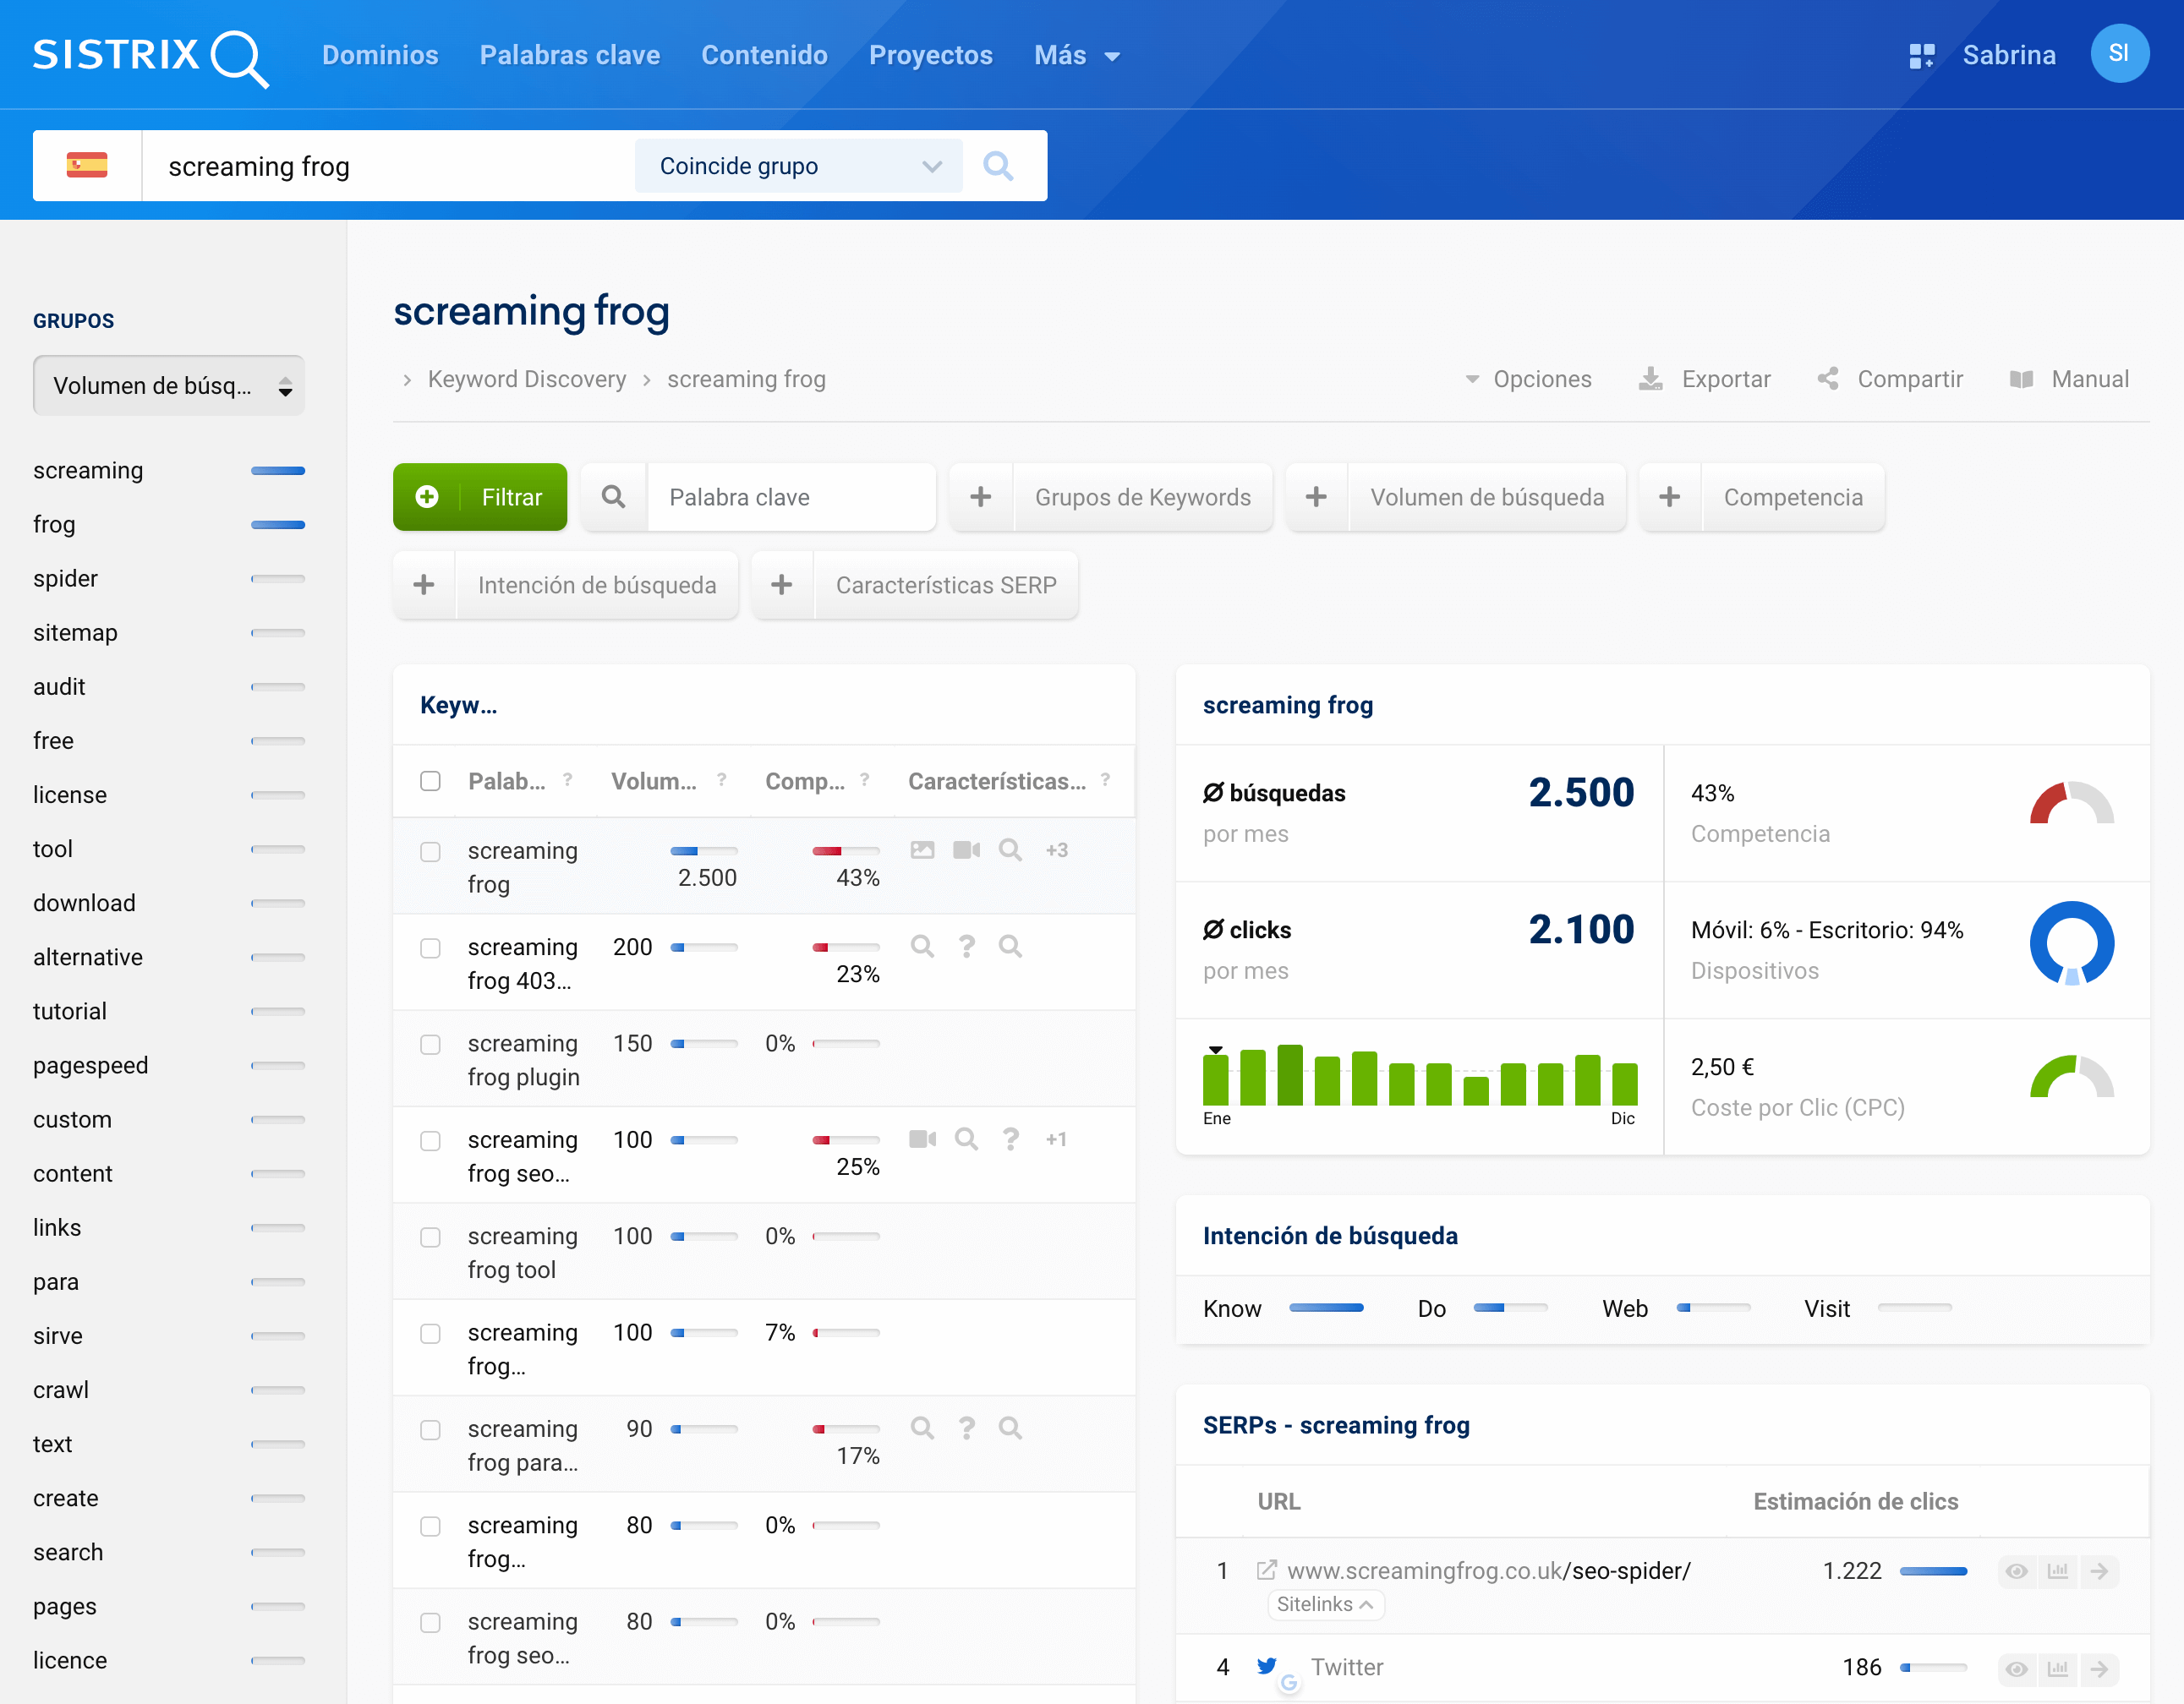The height and width of the screenshot is (1704, 2184).
Task: Click the magnifier icon beside Palabra clave filter
Action: [613, 497]
